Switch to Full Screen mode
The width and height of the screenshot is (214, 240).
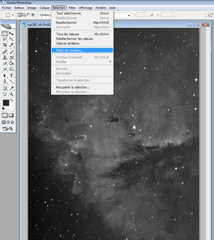[12, 122]
